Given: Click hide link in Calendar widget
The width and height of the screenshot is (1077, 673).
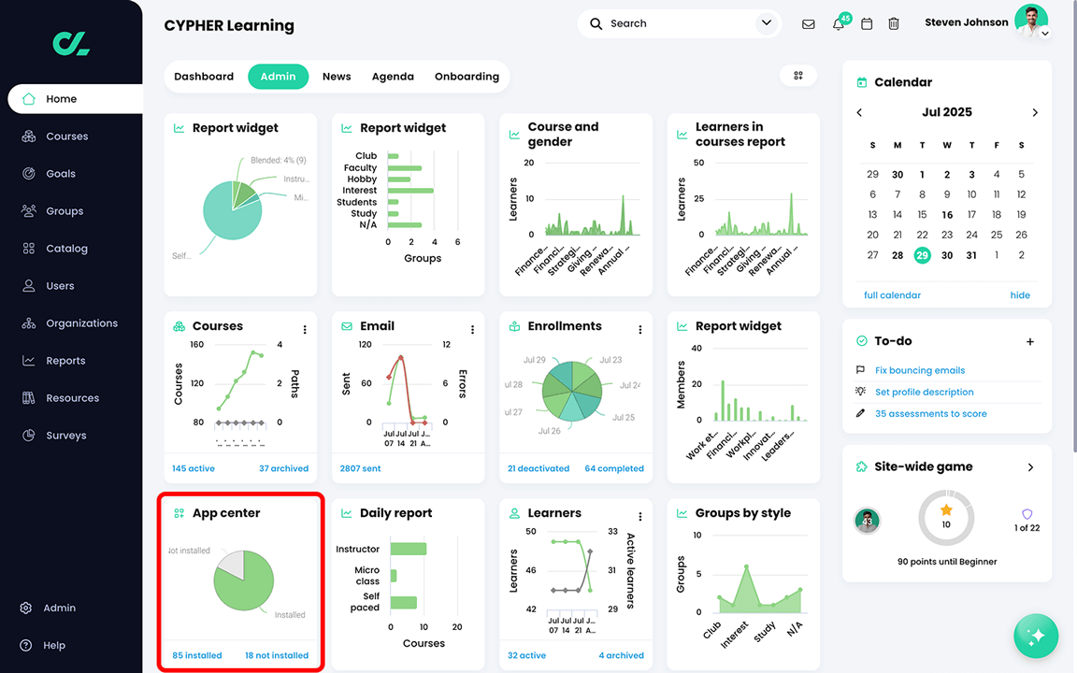Looking at the screenshot, I should (1020, 295).
